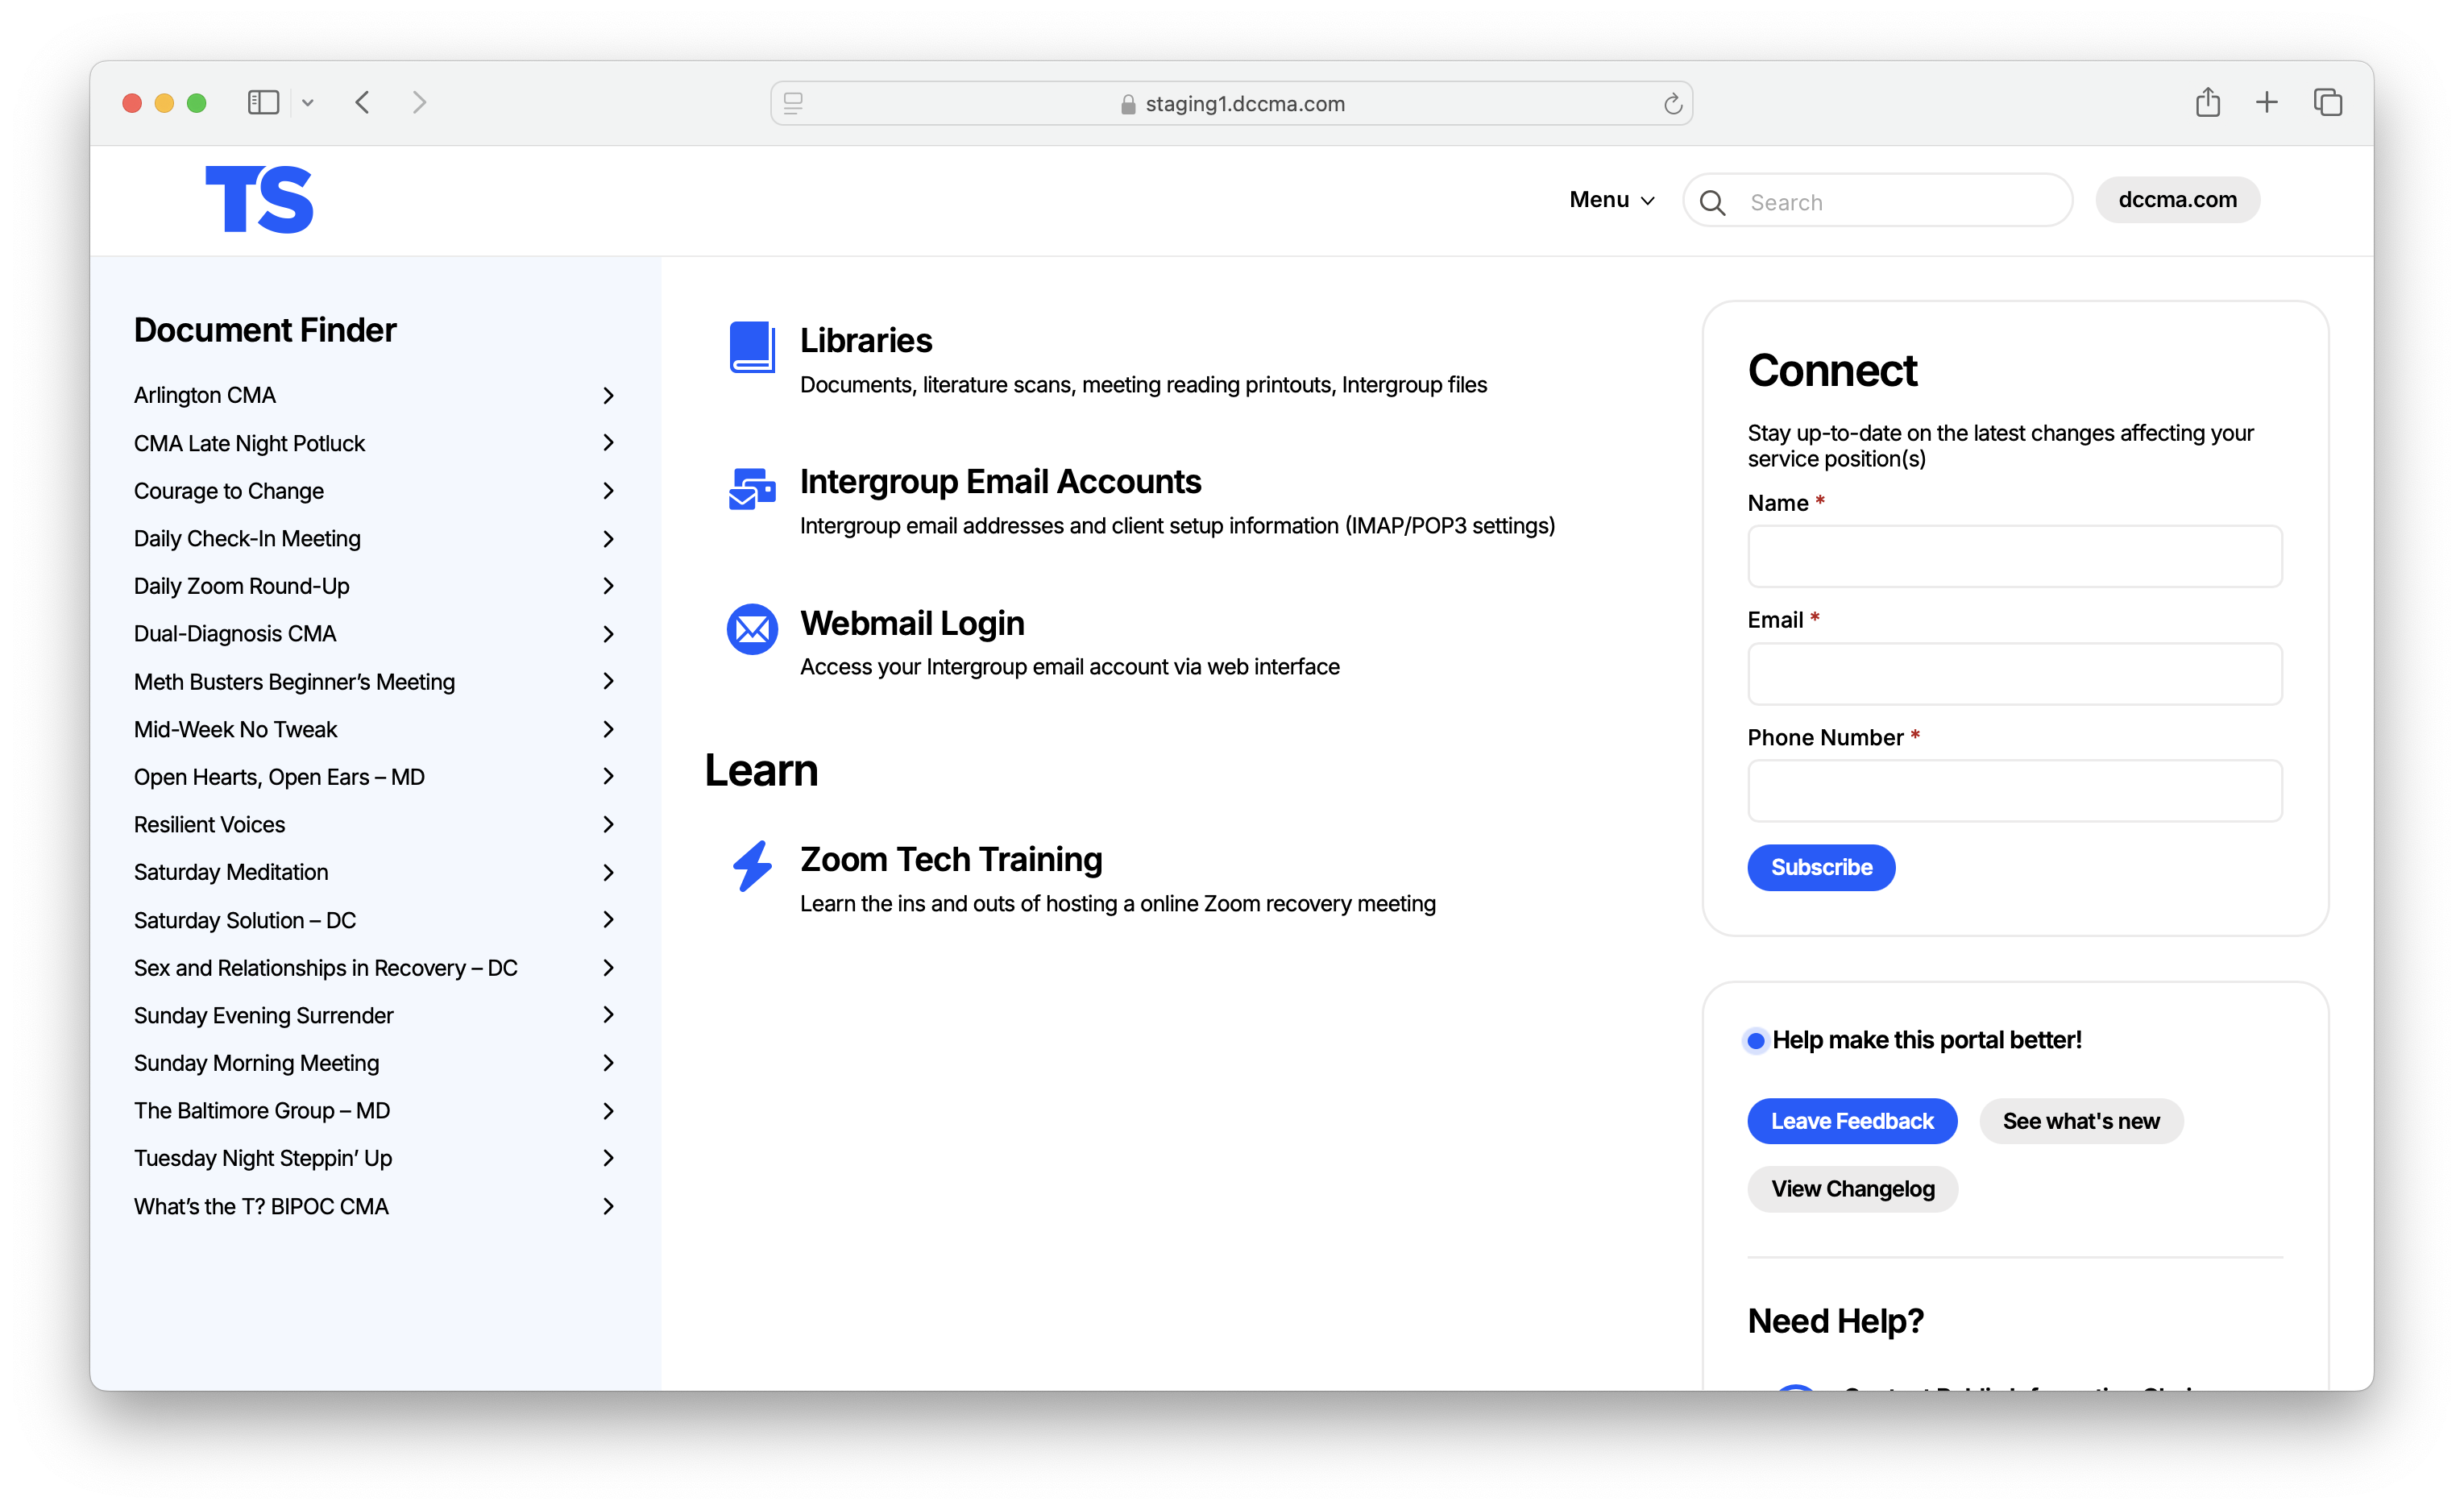Expand Resilient Voices chevron
This screenshot has width=2464, height=1510.
(608, 825)
